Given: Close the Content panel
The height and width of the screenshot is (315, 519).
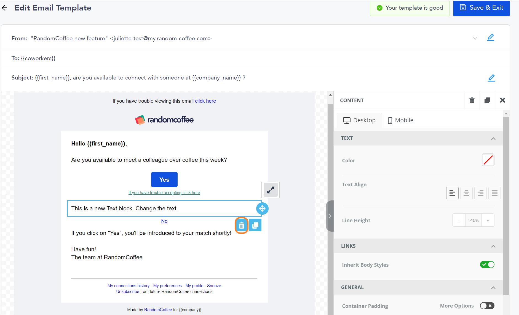Looking at the screenshot, I should click(x=502, y=100).
